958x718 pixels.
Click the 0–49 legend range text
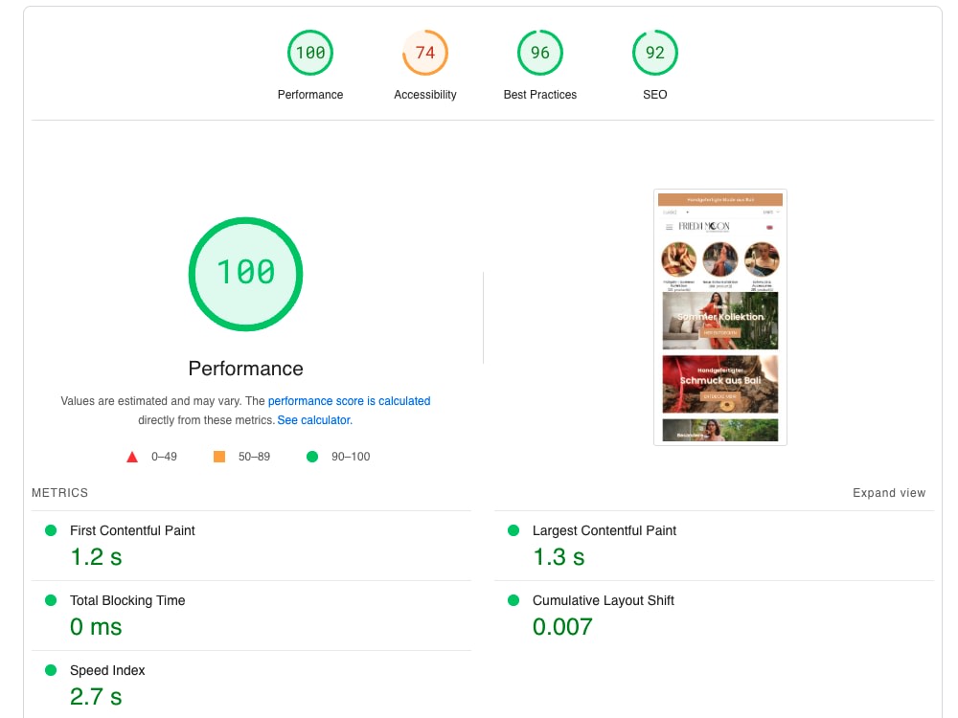click(x=164, y=457)
